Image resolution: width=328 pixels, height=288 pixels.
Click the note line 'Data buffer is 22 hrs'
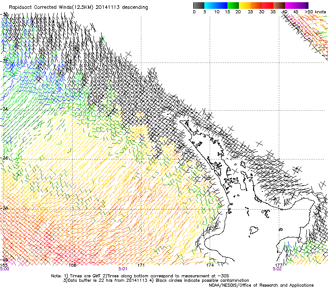90,280
